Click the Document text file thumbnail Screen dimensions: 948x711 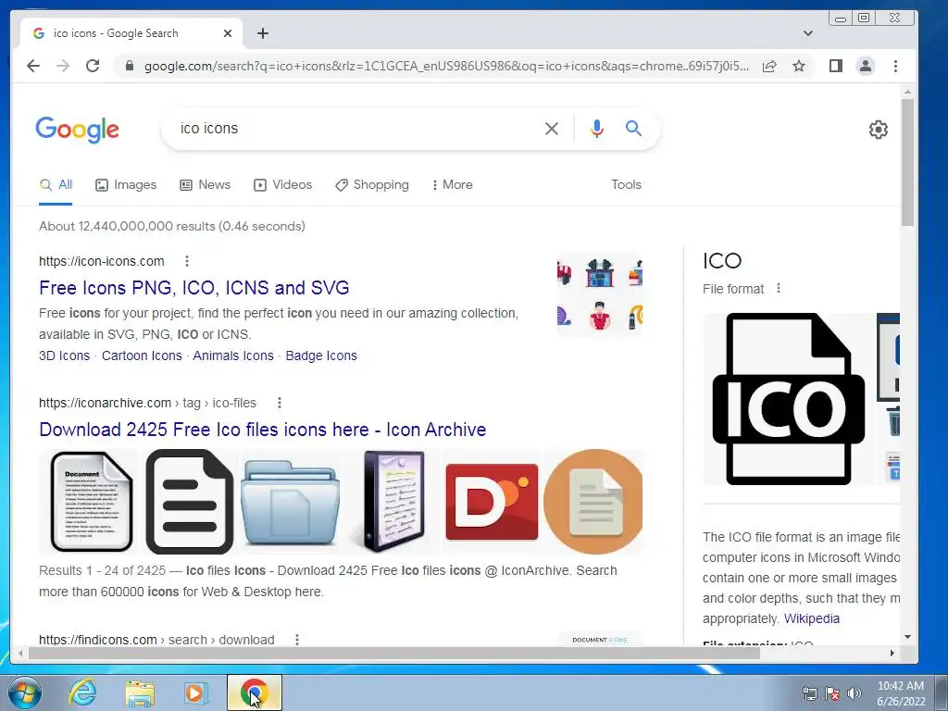[91, 501]
